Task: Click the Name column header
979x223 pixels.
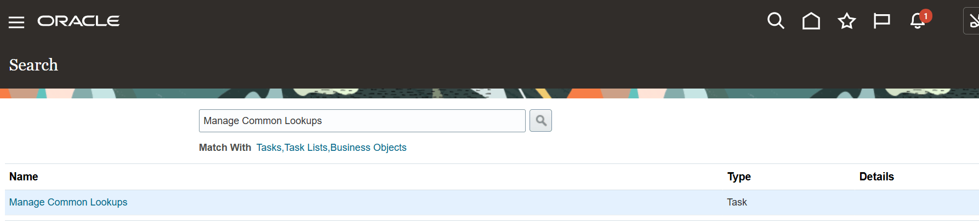Action: click(24, 177)
